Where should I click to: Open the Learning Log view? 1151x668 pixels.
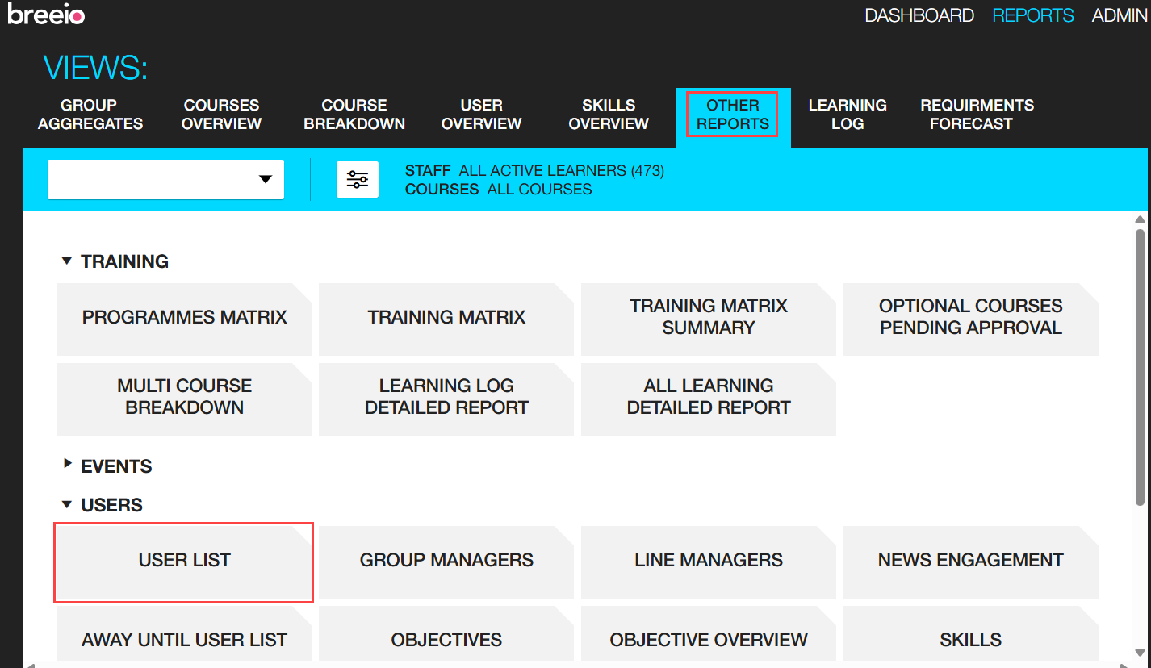pyautogui.click(x=847, y=115)
